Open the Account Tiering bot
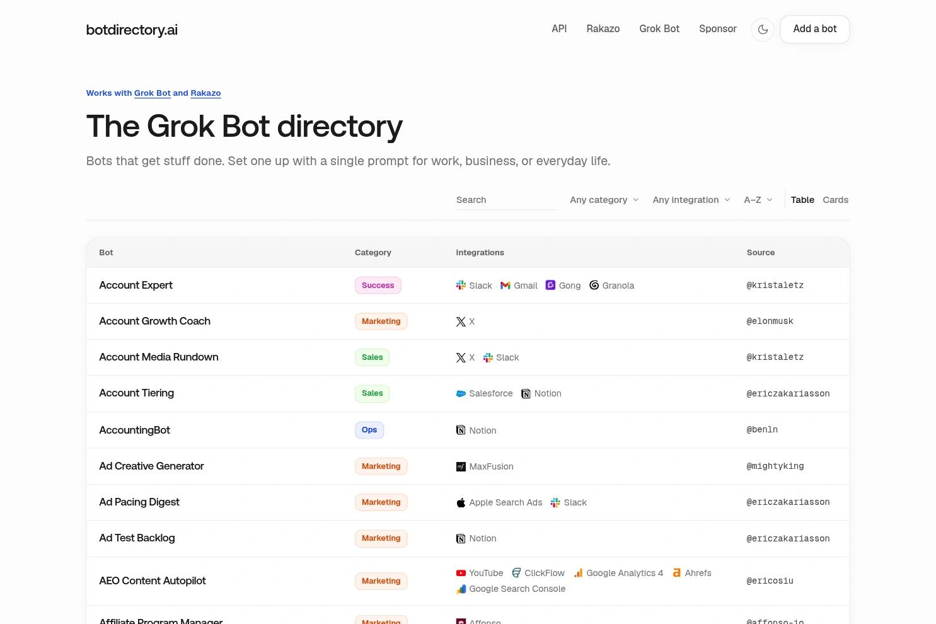The height and width of the screenshot is (624, 936). click(x=136, y=393)
